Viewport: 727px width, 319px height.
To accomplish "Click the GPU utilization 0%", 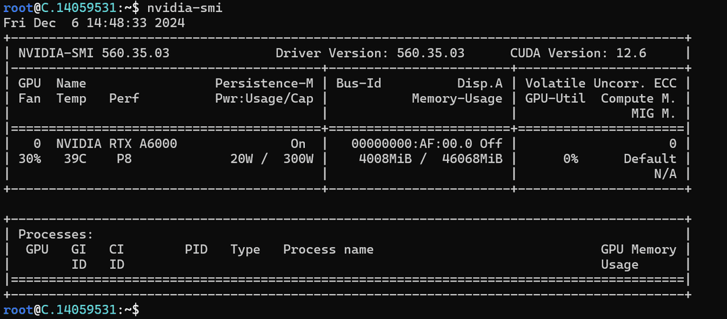I will (x=571, y=159).
